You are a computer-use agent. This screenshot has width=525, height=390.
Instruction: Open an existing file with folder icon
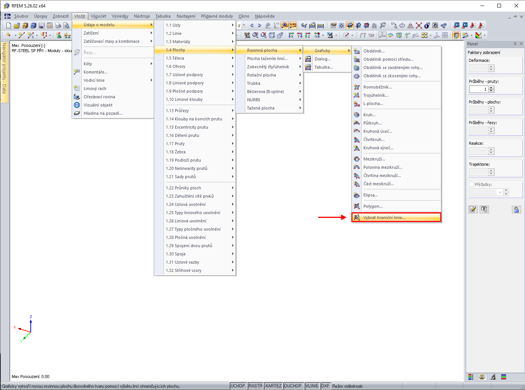coord(17,25)
